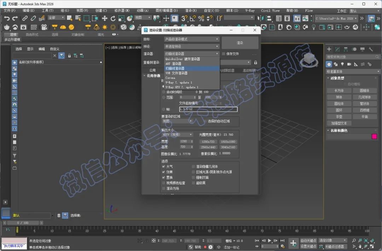The height and width of the screenshot is (251, 382).
Task: Open the V-Ray menu
Action: (x=250, y=11)
